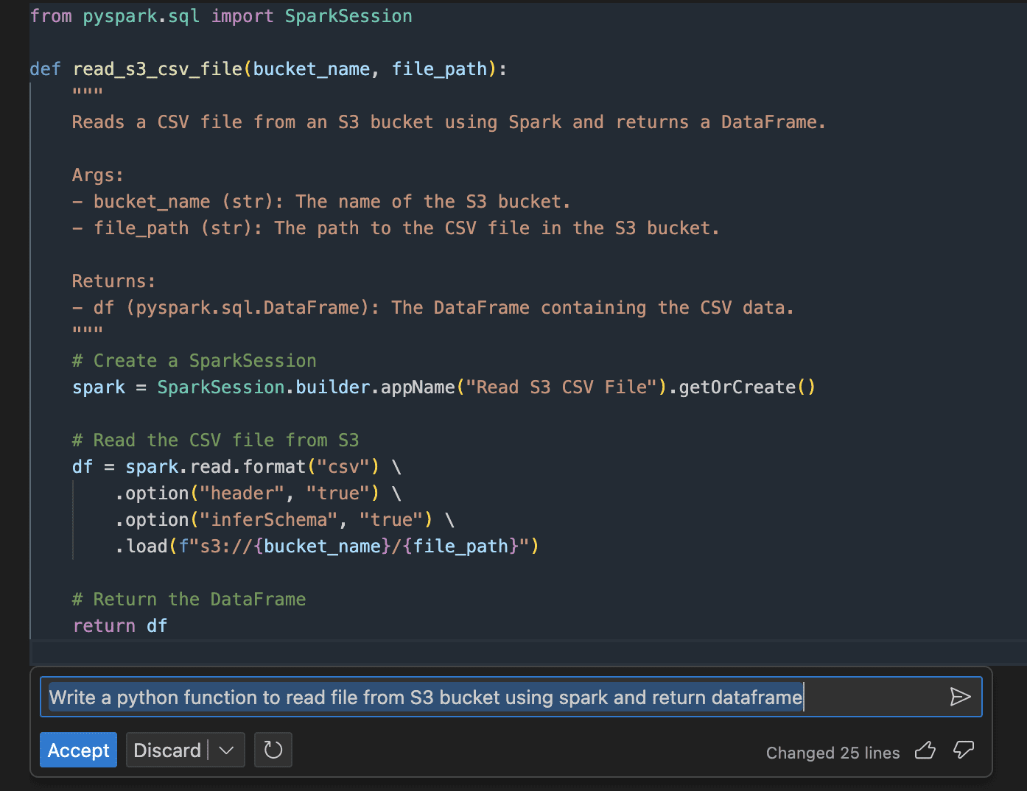Rerun the request with the refresh icon
1027x791 pixels.
pos(273,750)
